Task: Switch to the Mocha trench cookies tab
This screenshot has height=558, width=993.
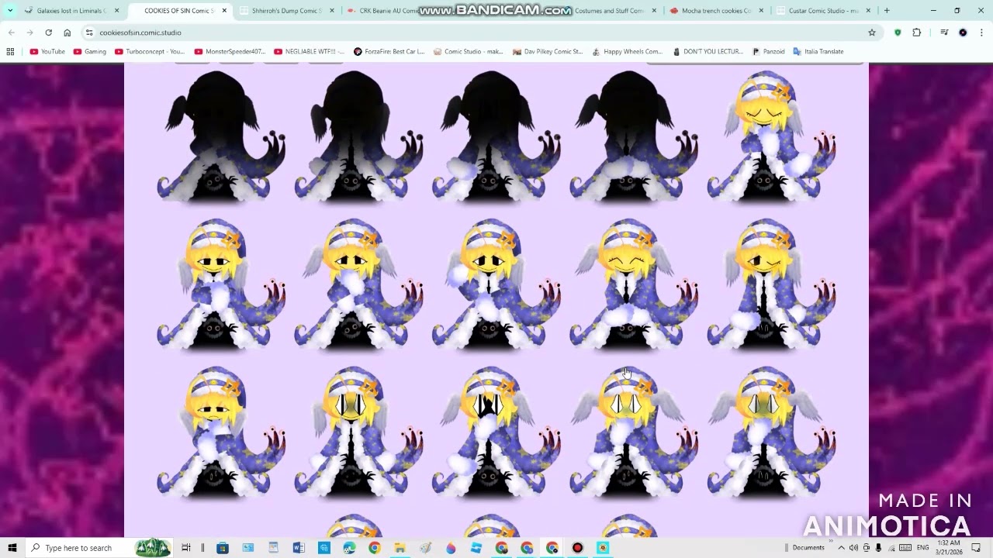Action: tap(715, 11)
